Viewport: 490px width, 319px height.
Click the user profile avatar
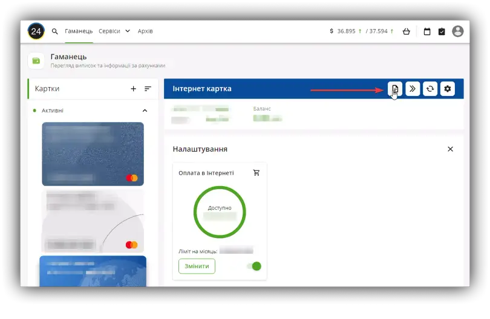(x=458, y=31)
